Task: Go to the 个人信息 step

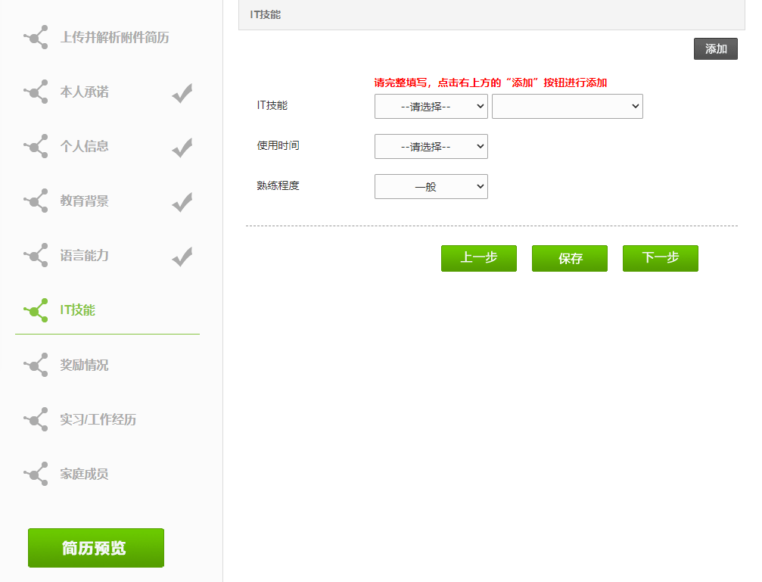Action: 85,147
